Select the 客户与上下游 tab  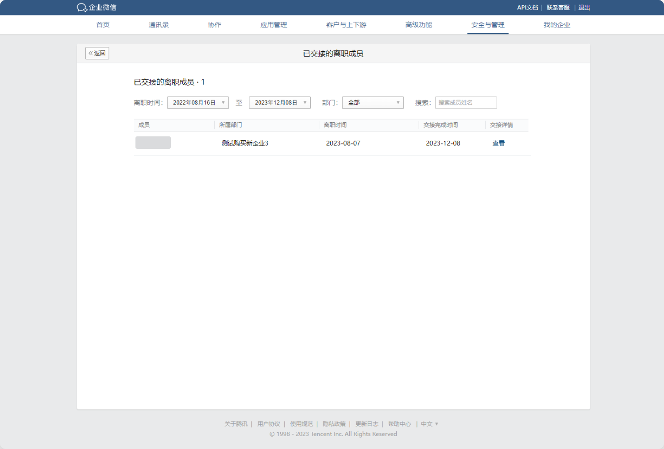pyautogui.click(x=346, y=25)
